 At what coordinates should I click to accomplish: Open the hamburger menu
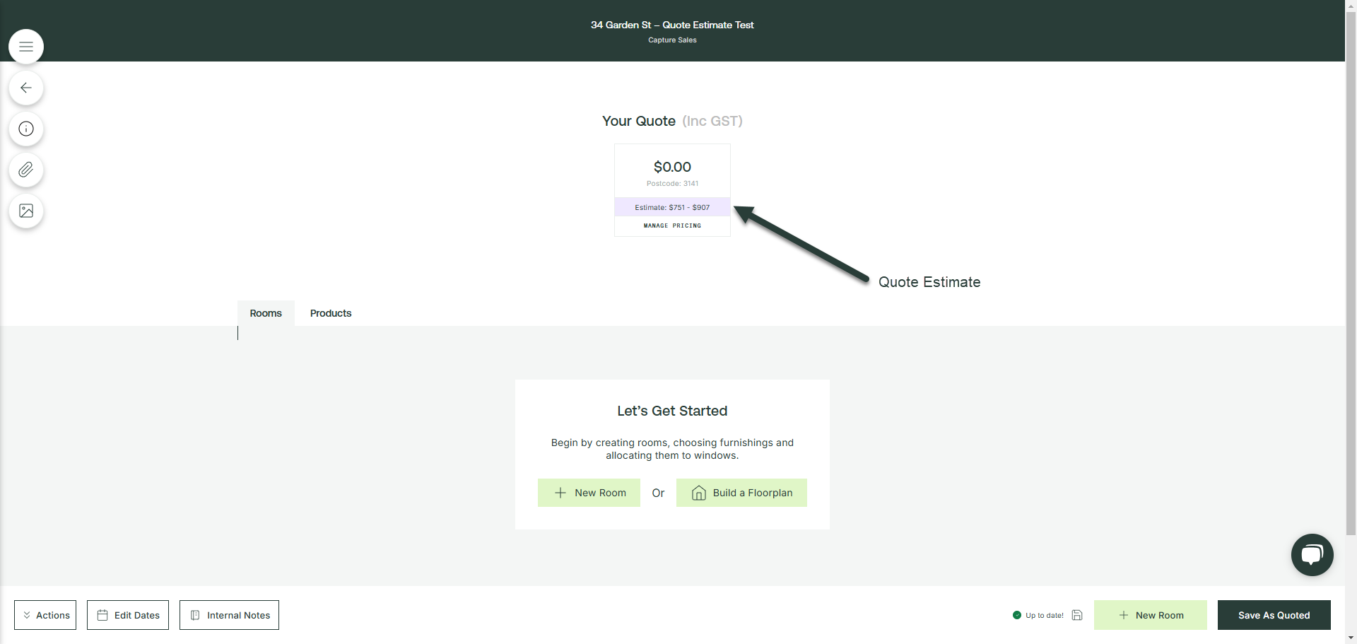click(26, 47)
